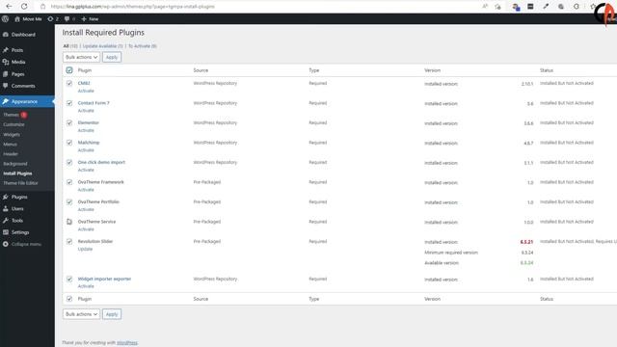Reload the page with browser refresh icon
Image resolution: width=617 pixels, height=347 pixels.
[x=24, y=7]
